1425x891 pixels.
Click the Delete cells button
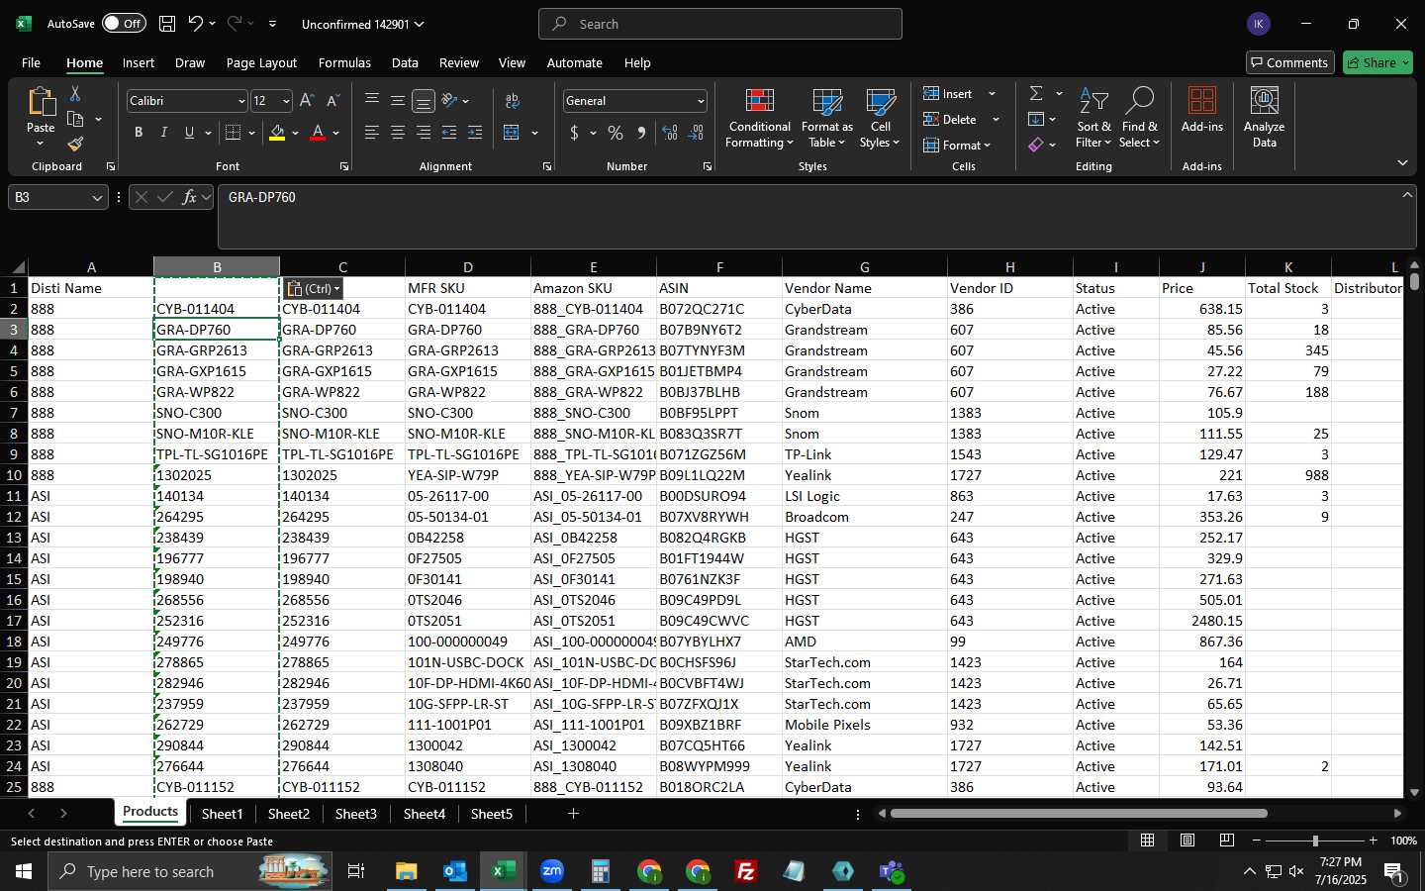coord(950,119)
